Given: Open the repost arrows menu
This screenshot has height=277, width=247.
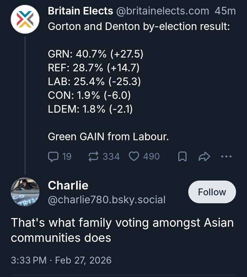Looking at the screenshot, I should point(93,157).
